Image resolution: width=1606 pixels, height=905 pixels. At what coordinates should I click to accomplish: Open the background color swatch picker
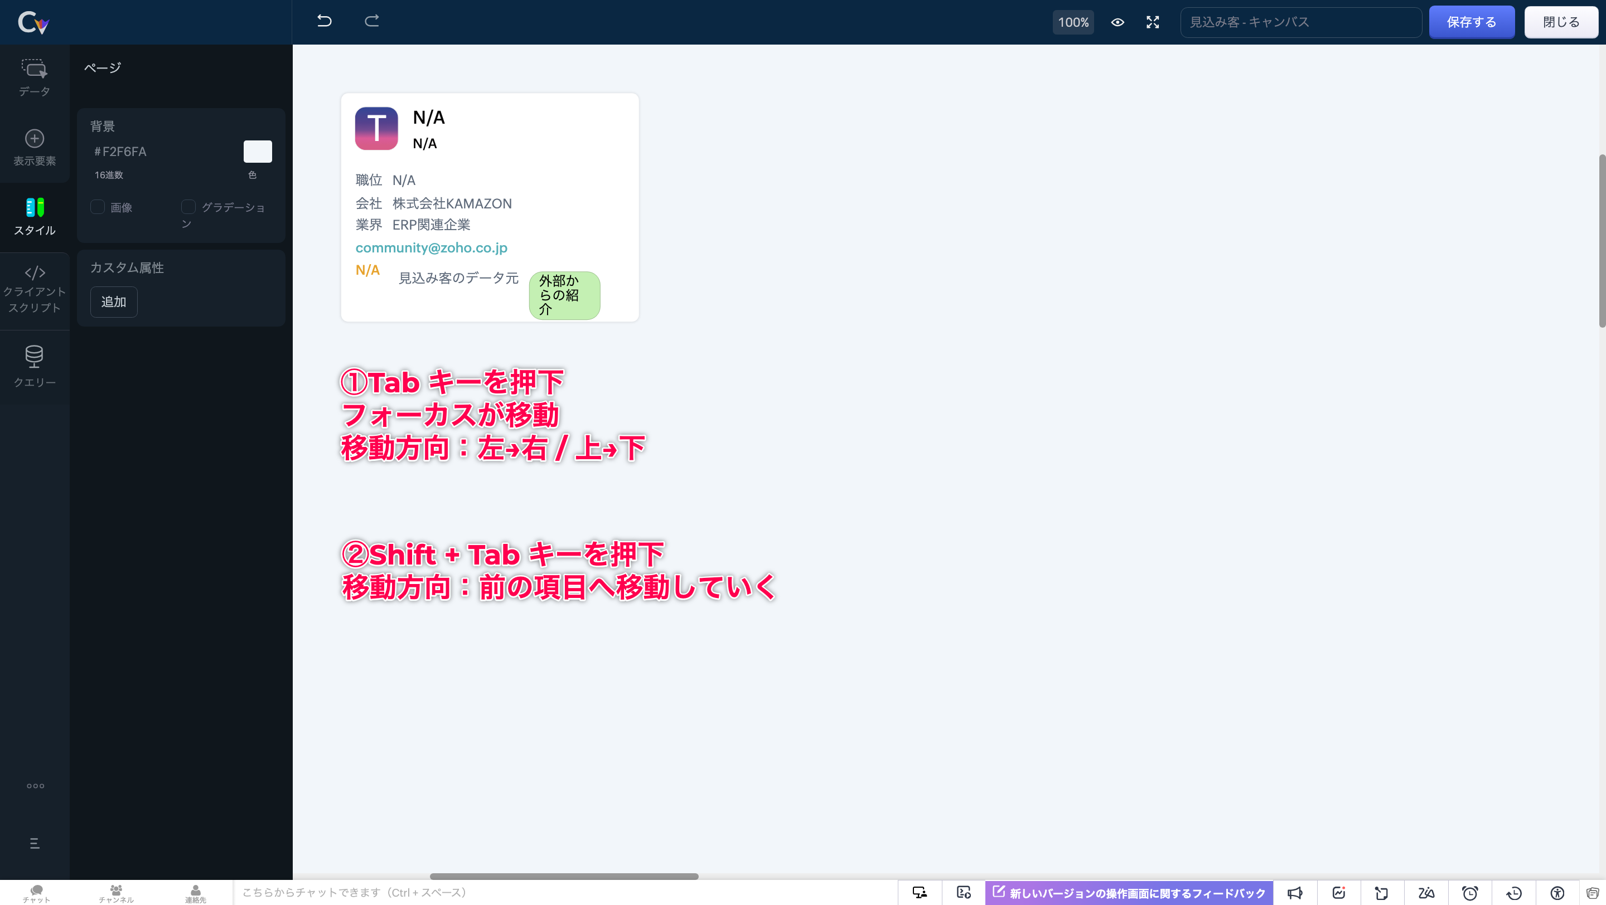258,152
